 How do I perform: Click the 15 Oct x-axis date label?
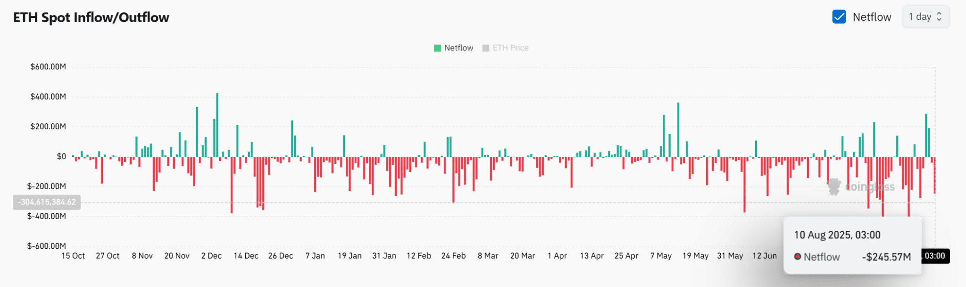(x=73, y=256)
